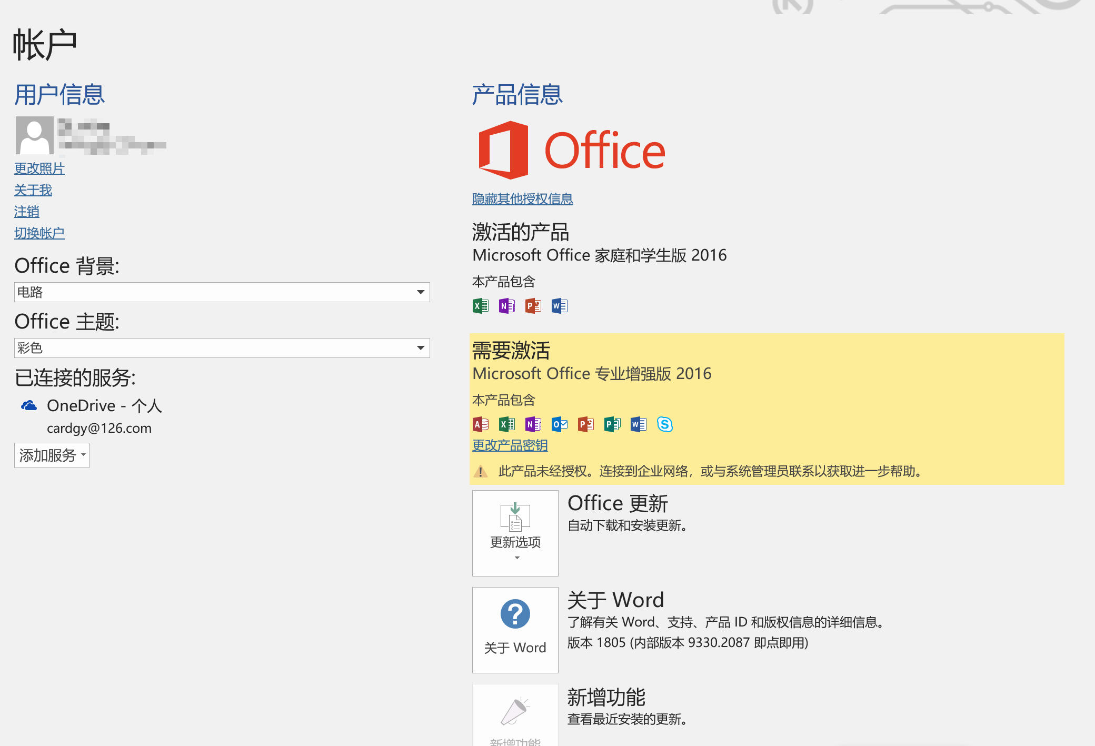Click the PowerPoint icon in Professional Plus 2016

[586, 424]
